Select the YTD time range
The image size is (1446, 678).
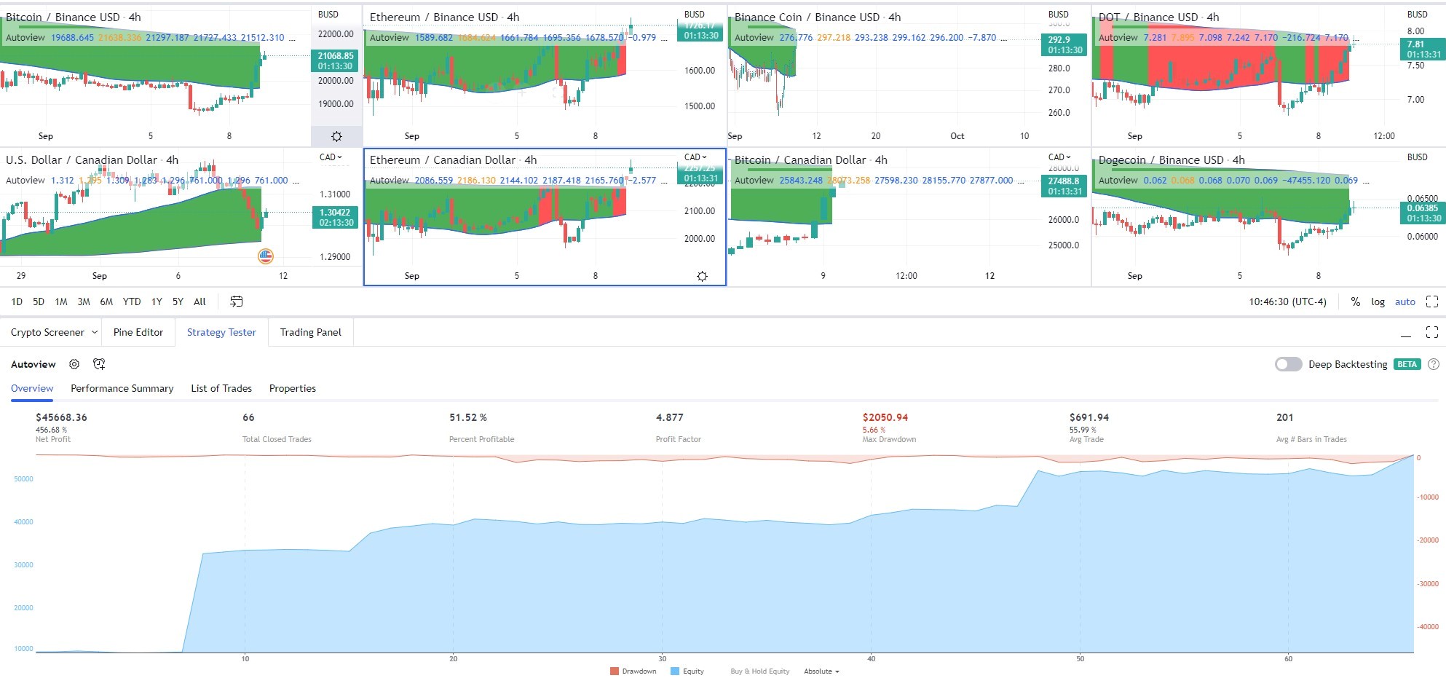coord(132,301)
